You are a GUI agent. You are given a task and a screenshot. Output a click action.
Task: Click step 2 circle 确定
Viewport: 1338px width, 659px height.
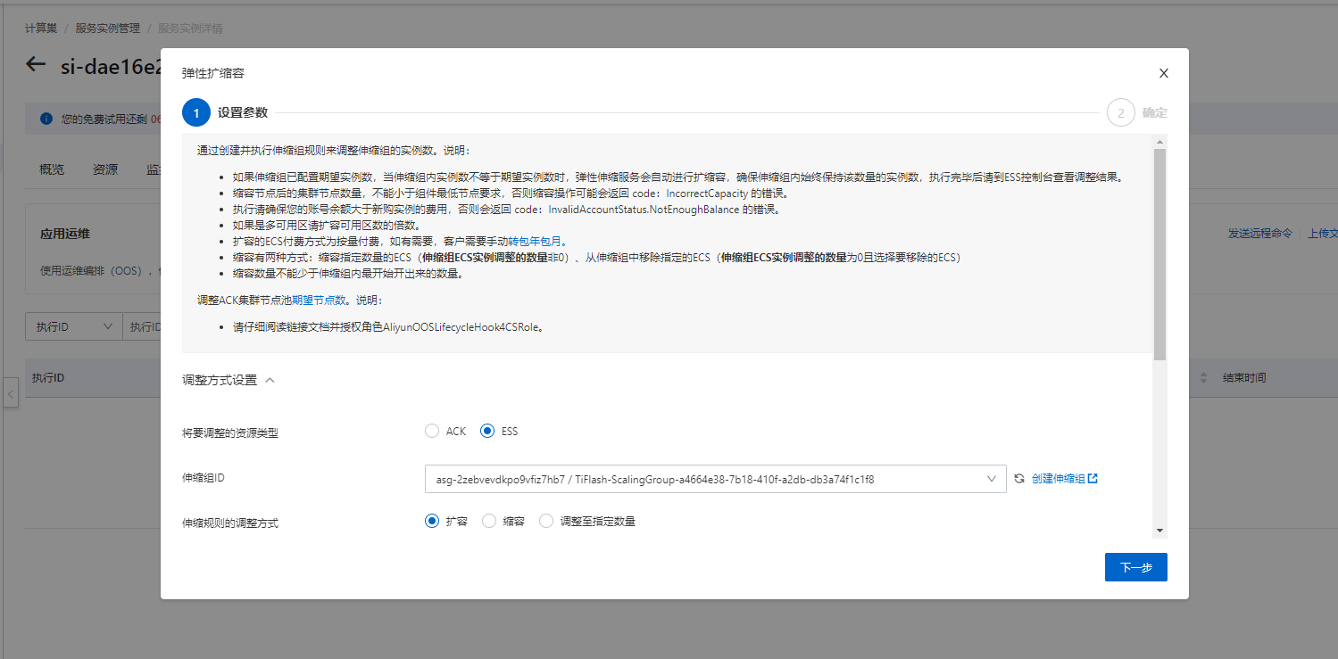tap(1121, 112)
